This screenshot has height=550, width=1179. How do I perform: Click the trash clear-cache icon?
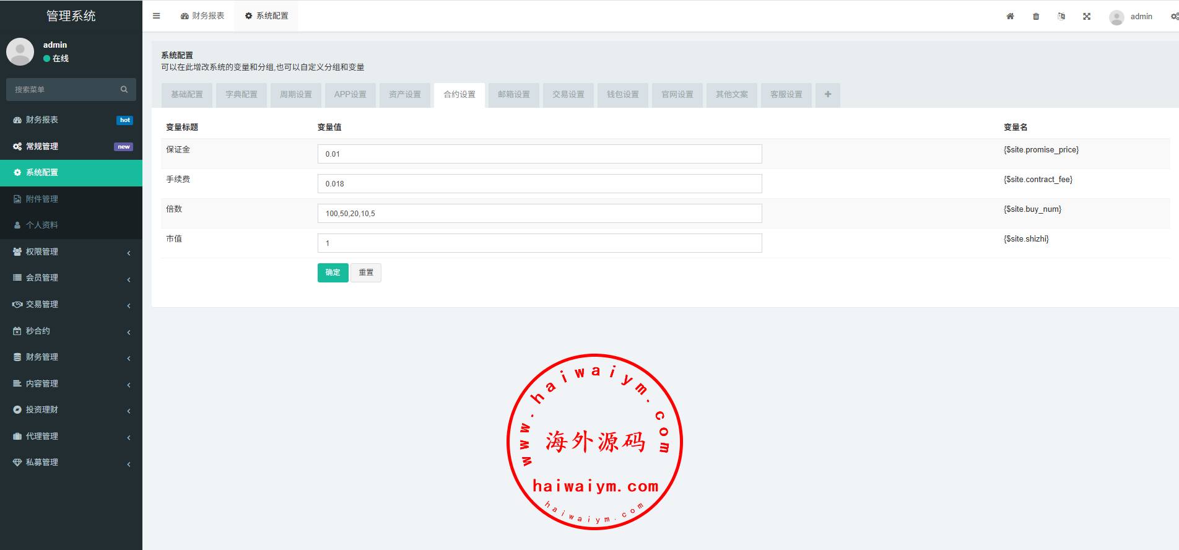click(1036, 17)
